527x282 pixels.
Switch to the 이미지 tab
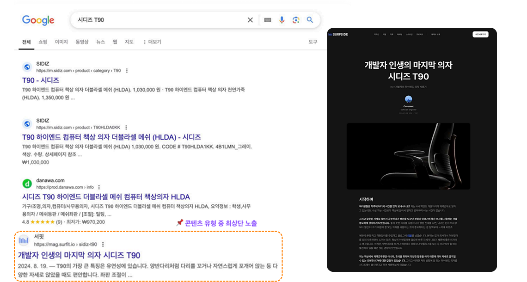pyautogui.click(x=61, y=42)
